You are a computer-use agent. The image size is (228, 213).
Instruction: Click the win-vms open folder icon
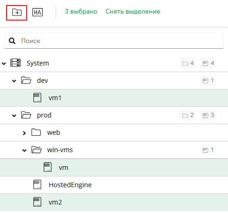(x=37, y=150)
